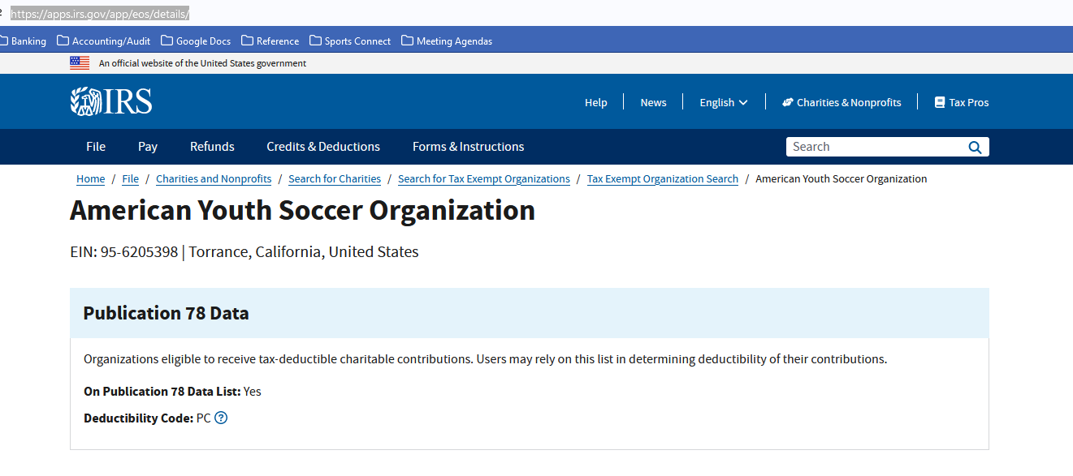1073x476 pixels.
Task: Open the Reference bookmarks folder
Action: 270,41
